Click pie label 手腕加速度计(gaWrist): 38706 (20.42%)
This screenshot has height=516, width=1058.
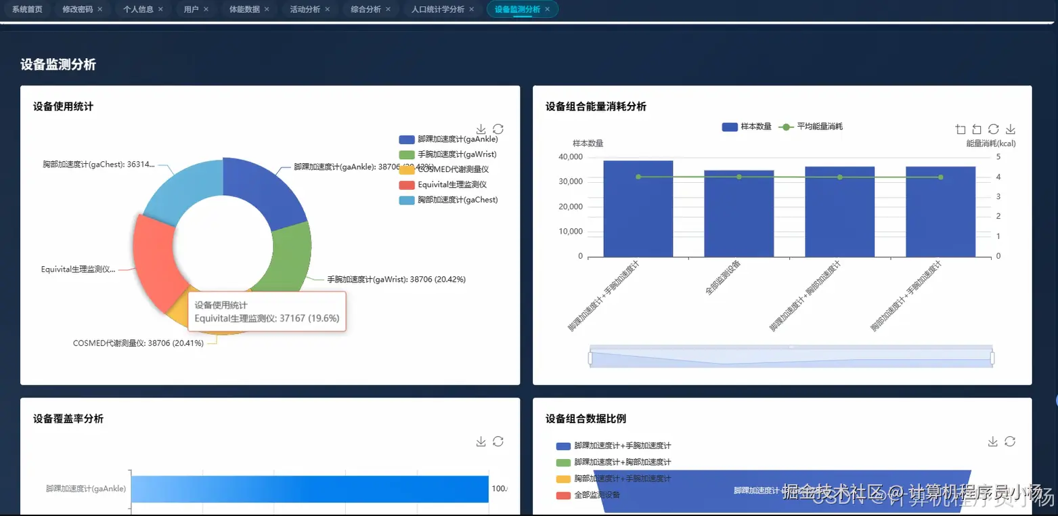tap(397, 279)
